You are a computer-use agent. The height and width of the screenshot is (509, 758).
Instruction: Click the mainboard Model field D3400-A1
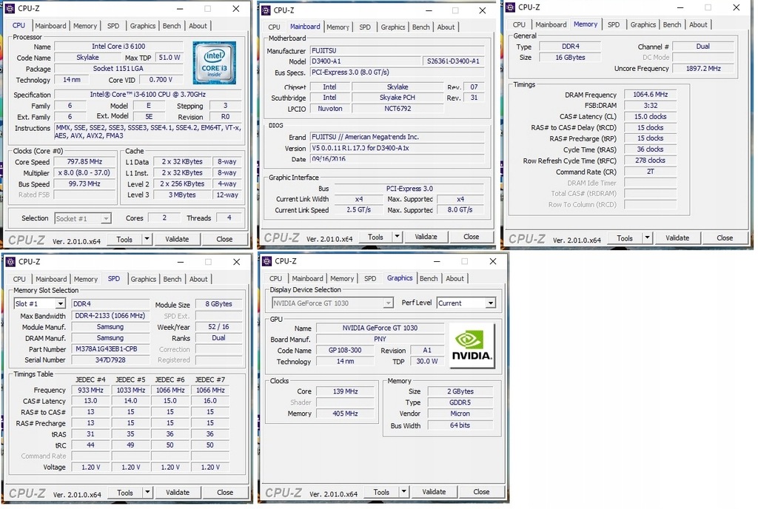(366, 61)
